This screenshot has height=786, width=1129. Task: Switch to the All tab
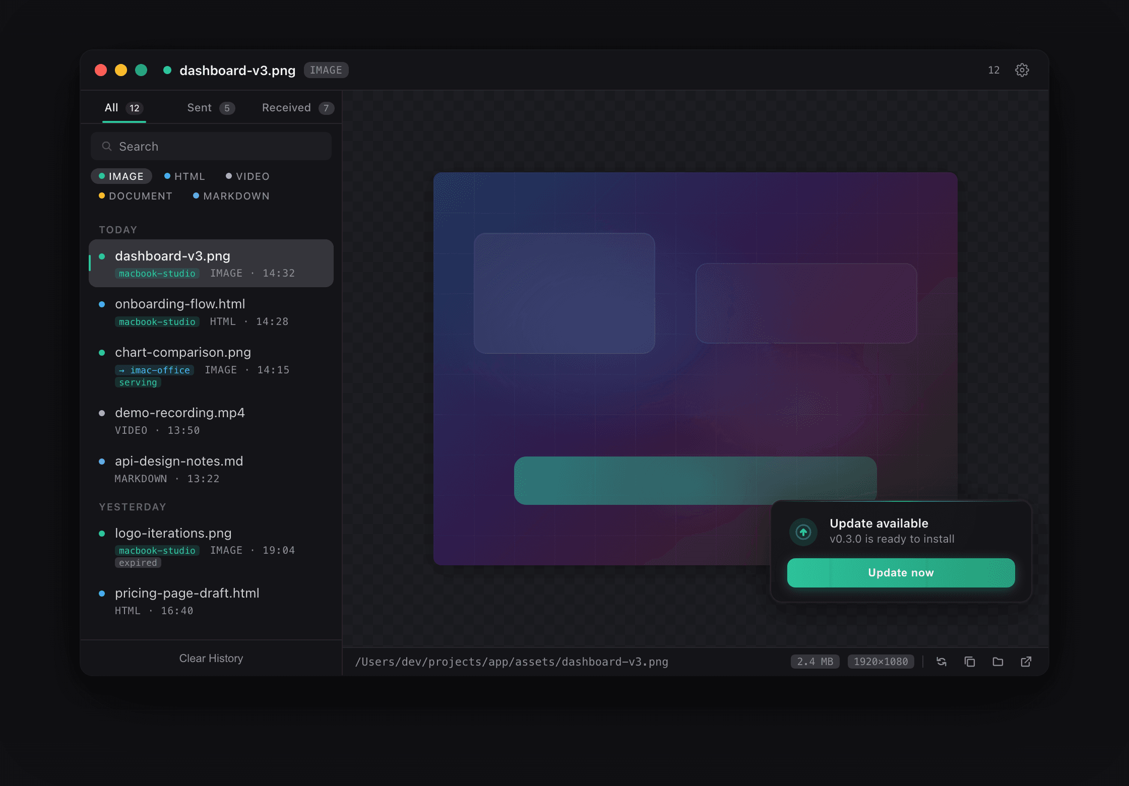pyautogui.click(x=124, y=108)
